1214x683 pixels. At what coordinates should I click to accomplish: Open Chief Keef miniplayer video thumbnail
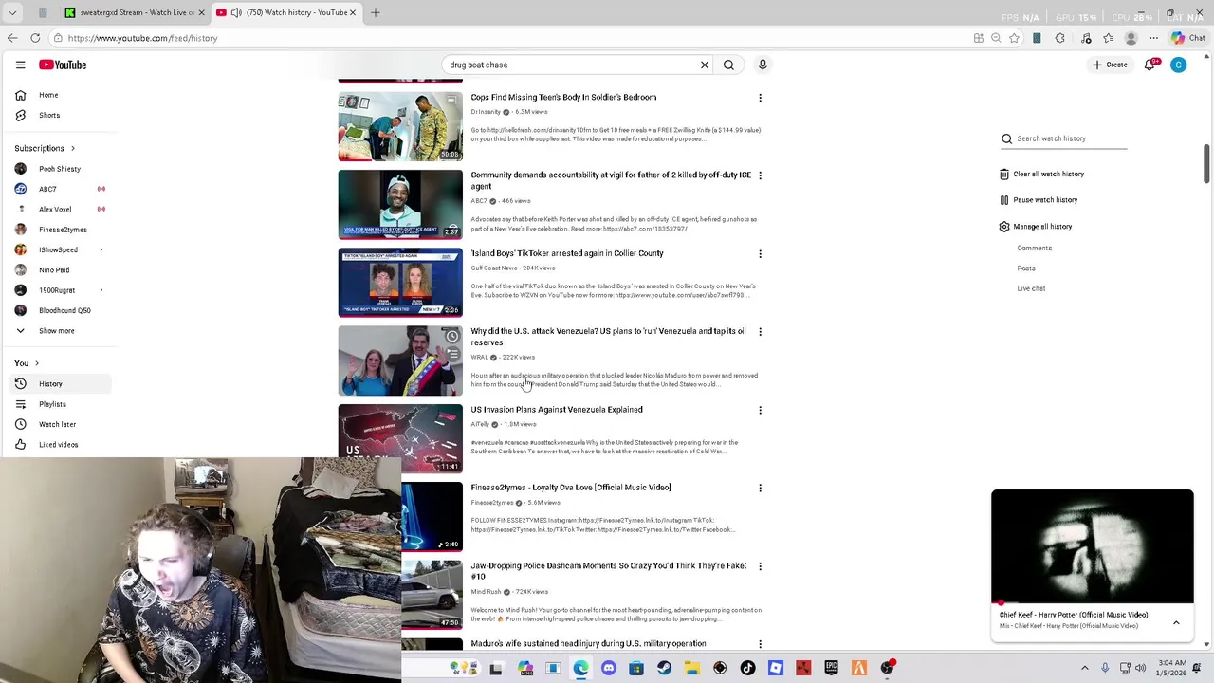[x=1092, y=545]
